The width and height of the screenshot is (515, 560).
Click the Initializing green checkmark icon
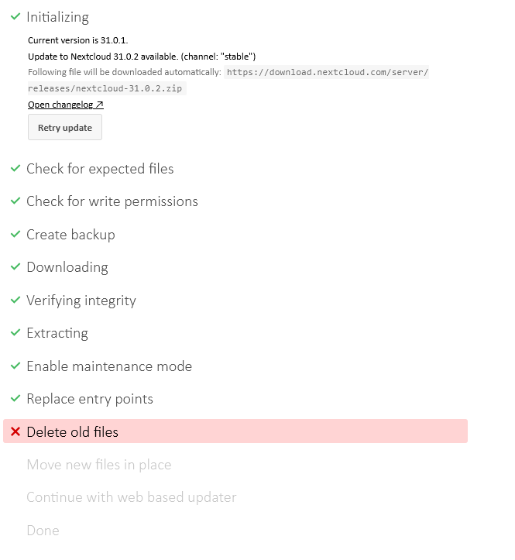(x=15, y=16)
